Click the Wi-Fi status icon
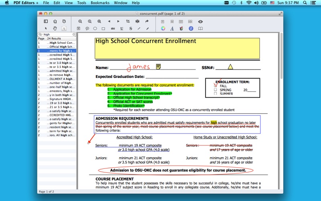The image size is (321, 201). coord(249,3)
